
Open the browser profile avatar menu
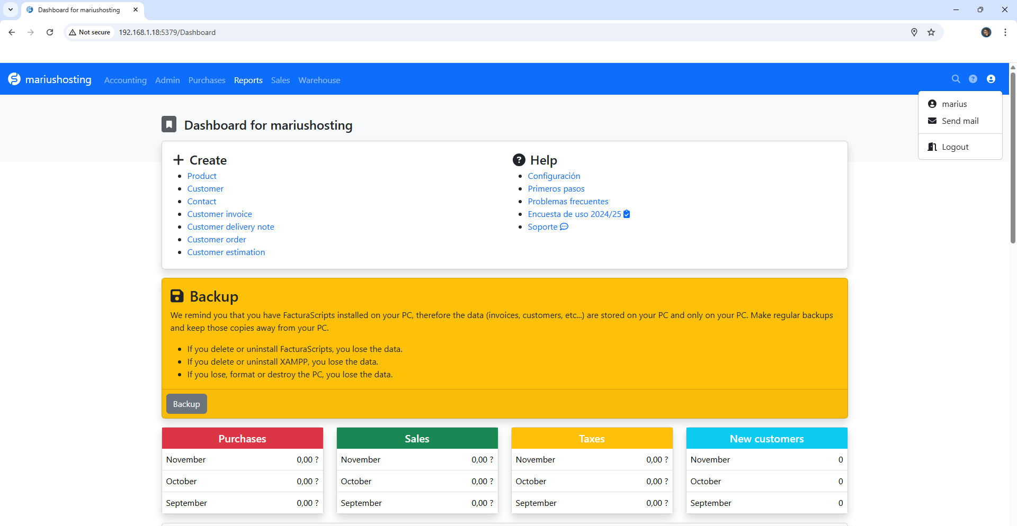point(986,32)
